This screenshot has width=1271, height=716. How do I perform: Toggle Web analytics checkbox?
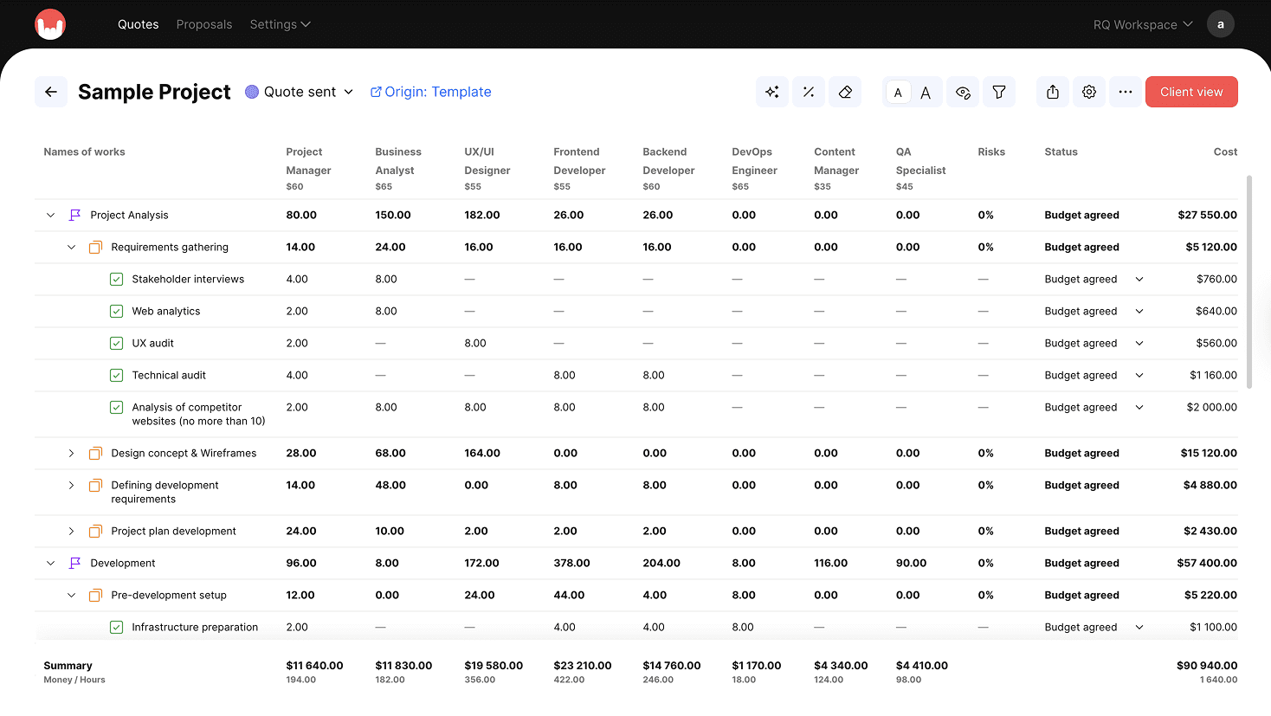pos(117,311)
